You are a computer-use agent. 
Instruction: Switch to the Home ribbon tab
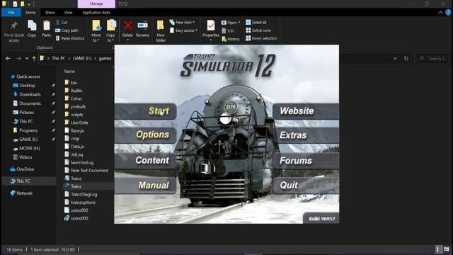tap(30, 13)
